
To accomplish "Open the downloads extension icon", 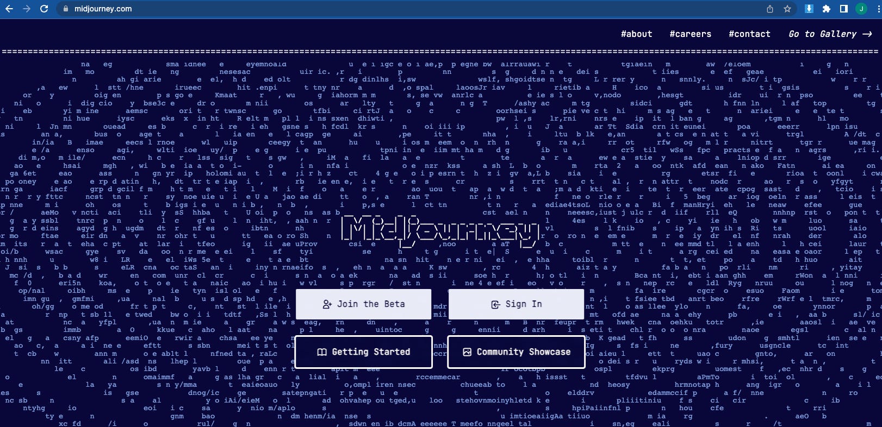I will pyautogui.click(x=809, y=9).
